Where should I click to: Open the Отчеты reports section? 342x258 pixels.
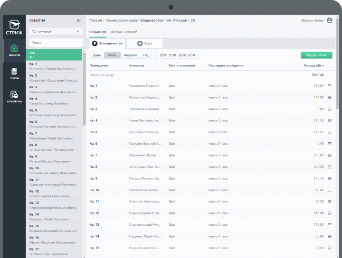(14, 74)
